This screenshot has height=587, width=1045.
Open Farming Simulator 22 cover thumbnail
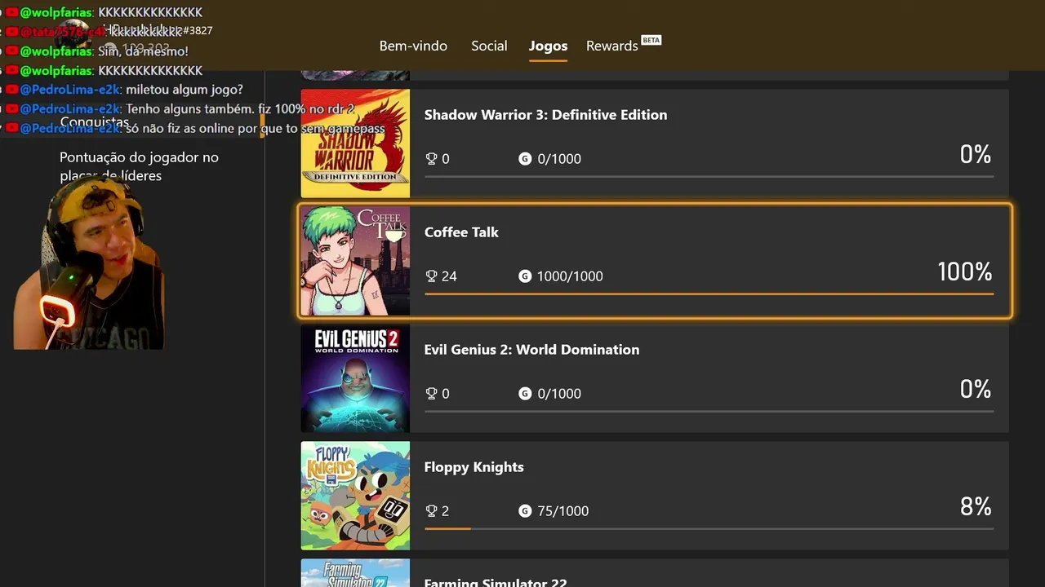point(355,573)
